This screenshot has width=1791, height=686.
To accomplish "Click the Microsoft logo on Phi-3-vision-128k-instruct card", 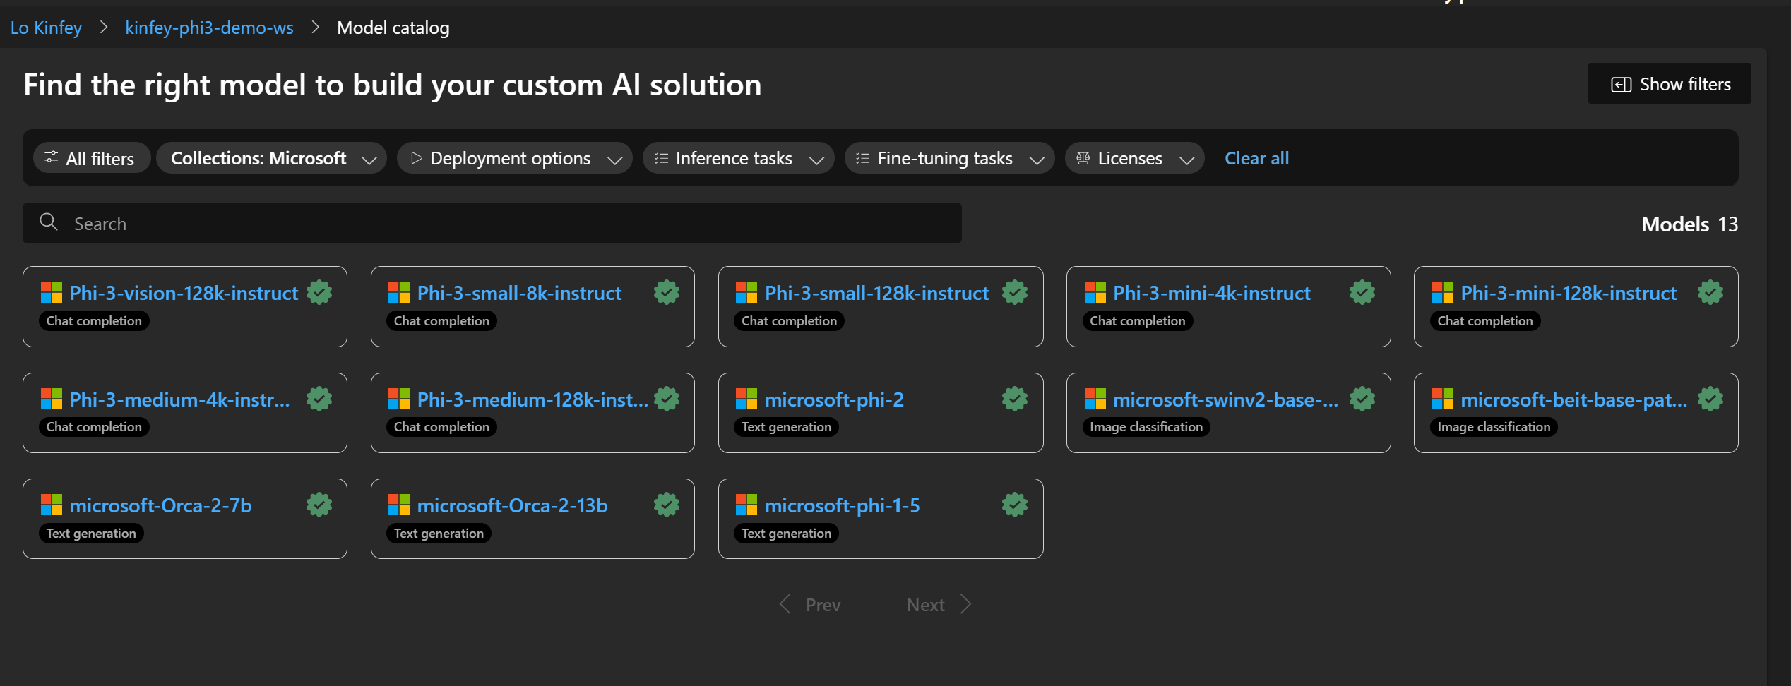I will [x=52, y=292].
